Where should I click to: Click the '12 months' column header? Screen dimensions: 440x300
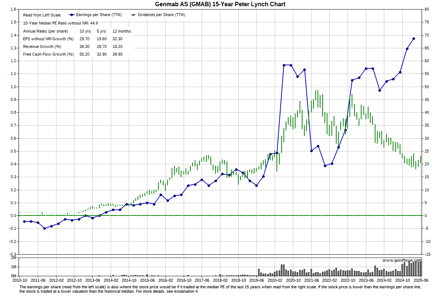point(121,31)
